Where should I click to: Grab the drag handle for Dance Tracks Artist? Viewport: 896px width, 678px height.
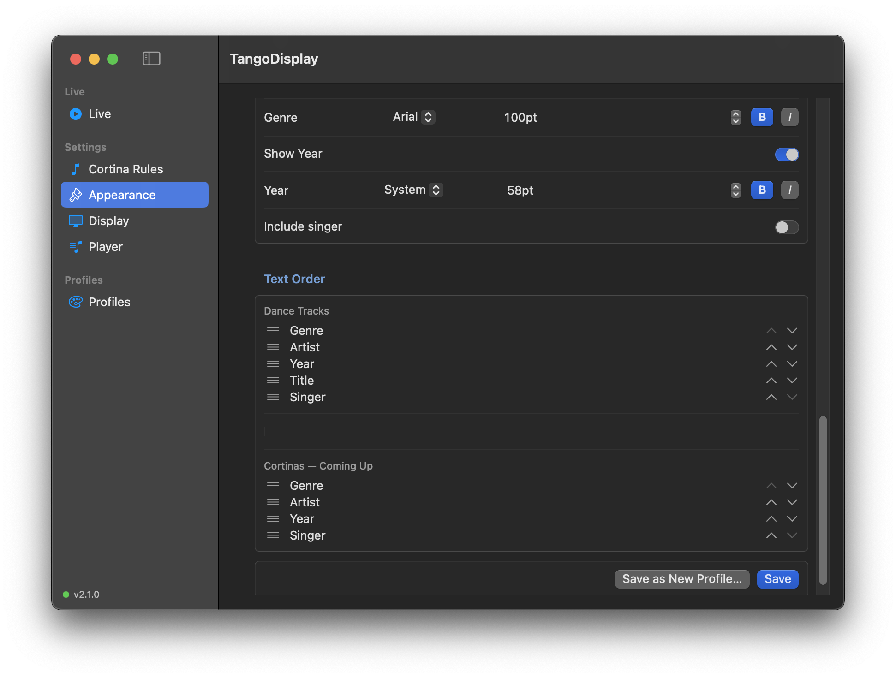pyautogui.click(x=273, y=347)
